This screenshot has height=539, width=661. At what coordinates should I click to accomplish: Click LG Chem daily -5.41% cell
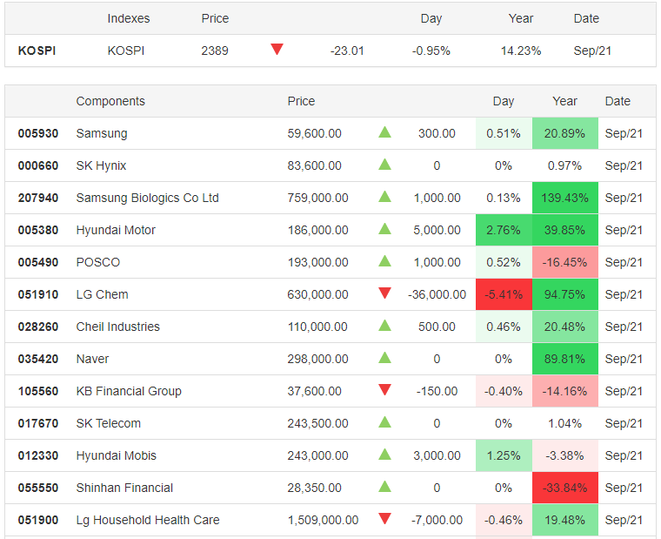[504, 294]
